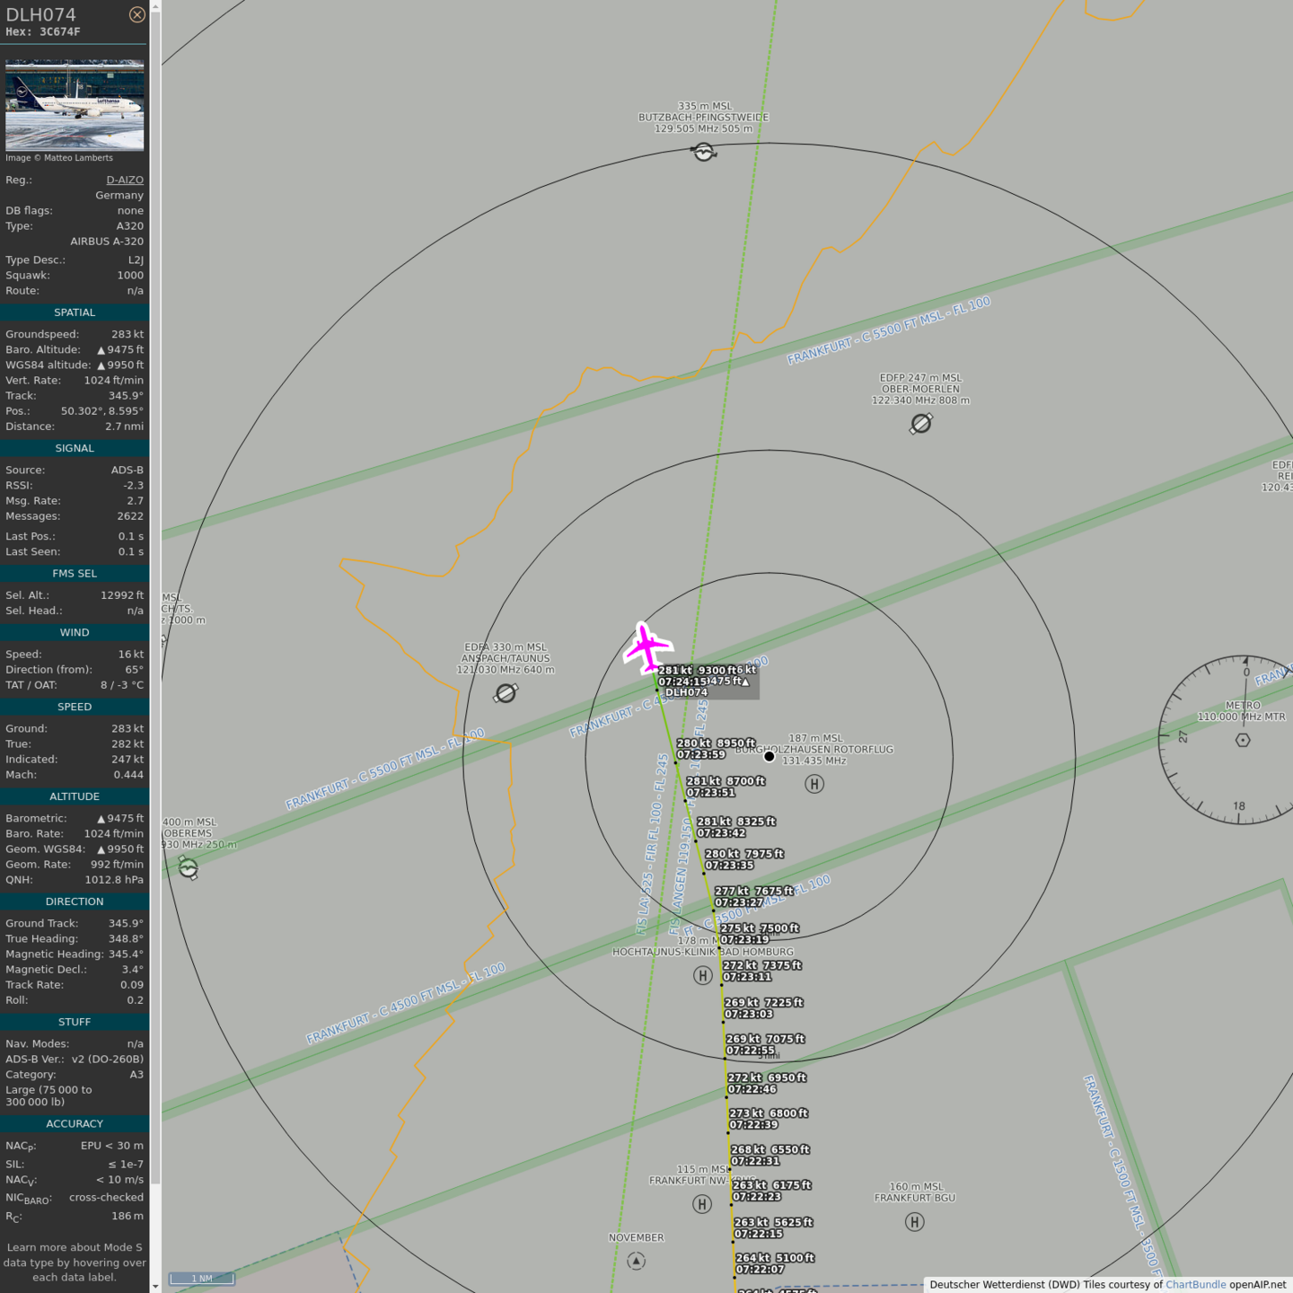Open the D-AIZO registration link
The width and height of the screenshot is (1293, 1293).
pos(125,180)
